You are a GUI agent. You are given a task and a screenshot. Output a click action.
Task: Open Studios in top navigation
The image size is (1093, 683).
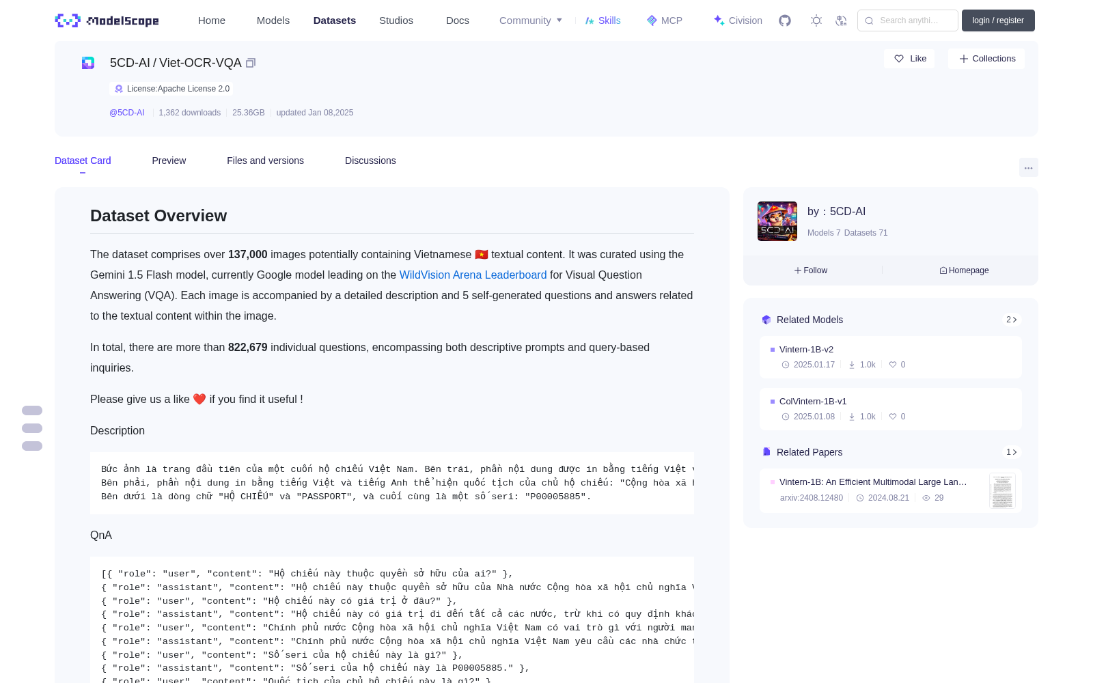[396, 20]
